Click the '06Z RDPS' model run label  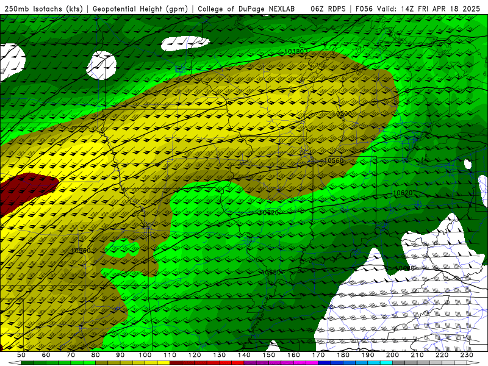coord(328,9)
